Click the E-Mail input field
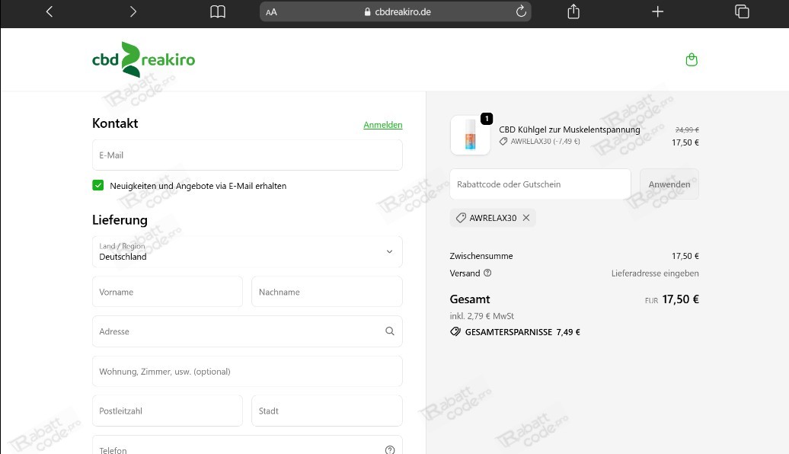The image size is (789, 454). tap(247, 155)
